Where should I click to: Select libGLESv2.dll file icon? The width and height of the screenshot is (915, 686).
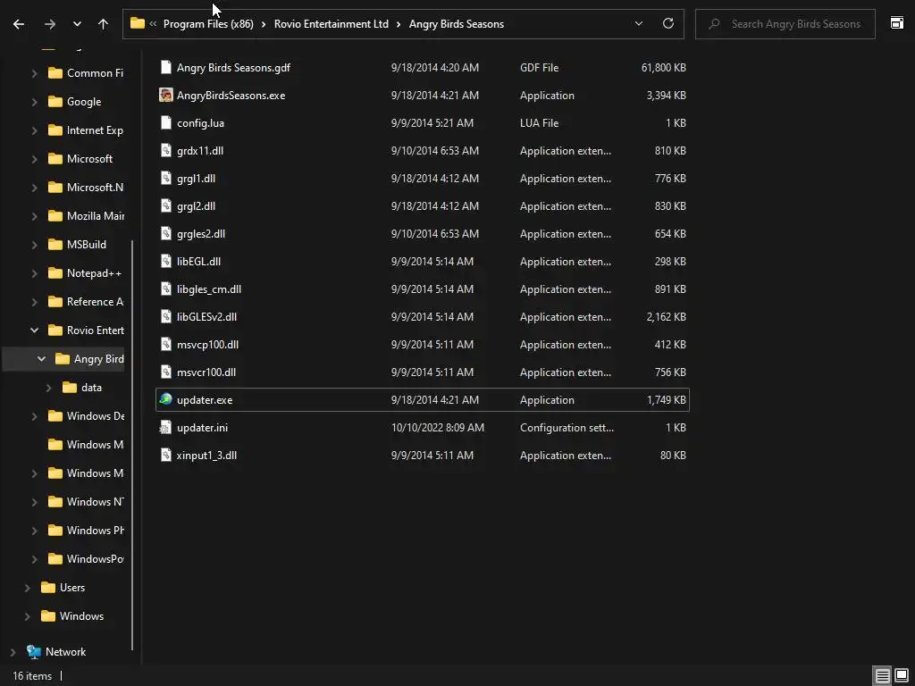[x=166, y=316]
